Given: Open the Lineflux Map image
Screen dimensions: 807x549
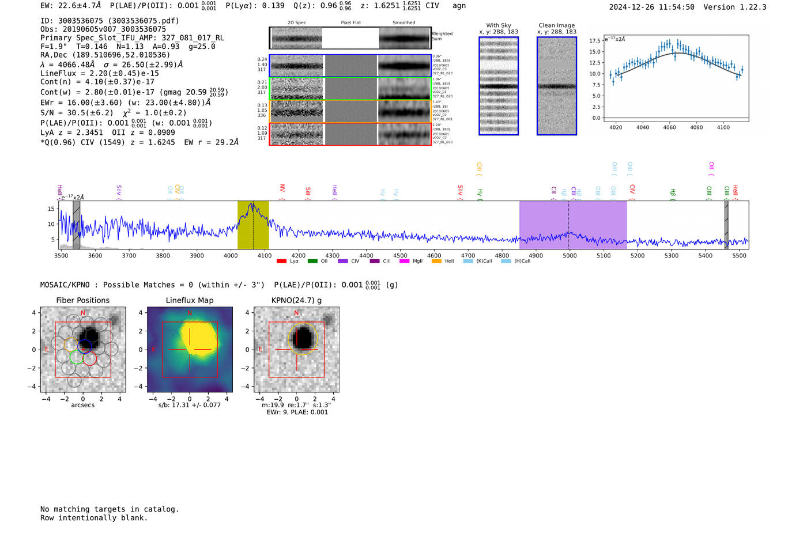Looking at the screenshot, I should pyautogui.click(x=190, y=350).
